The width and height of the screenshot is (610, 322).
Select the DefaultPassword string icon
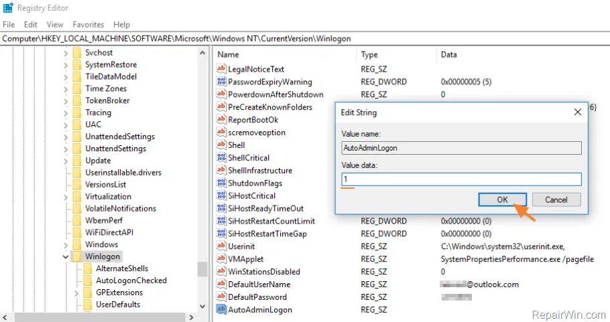(x=221, y=297)
